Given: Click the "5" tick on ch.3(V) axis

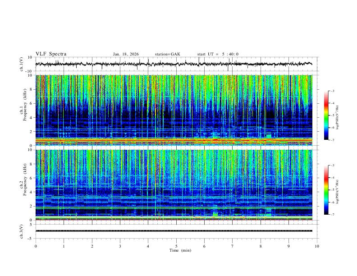Looking at the screenshot, I should 31,225.
